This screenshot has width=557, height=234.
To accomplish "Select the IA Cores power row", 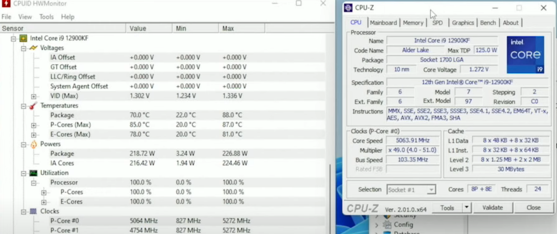I will coord(188,163).
